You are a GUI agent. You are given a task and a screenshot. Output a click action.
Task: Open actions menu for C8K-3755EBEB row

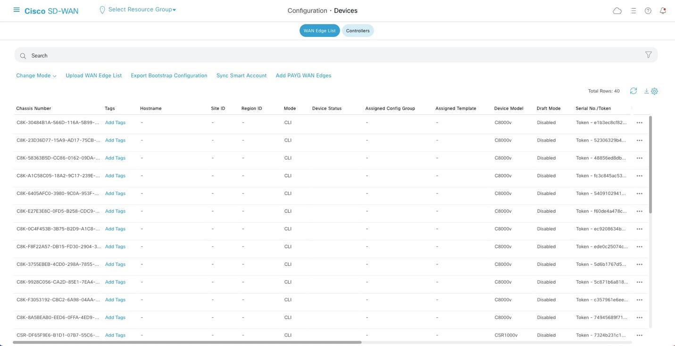click(x=639, y=264)
